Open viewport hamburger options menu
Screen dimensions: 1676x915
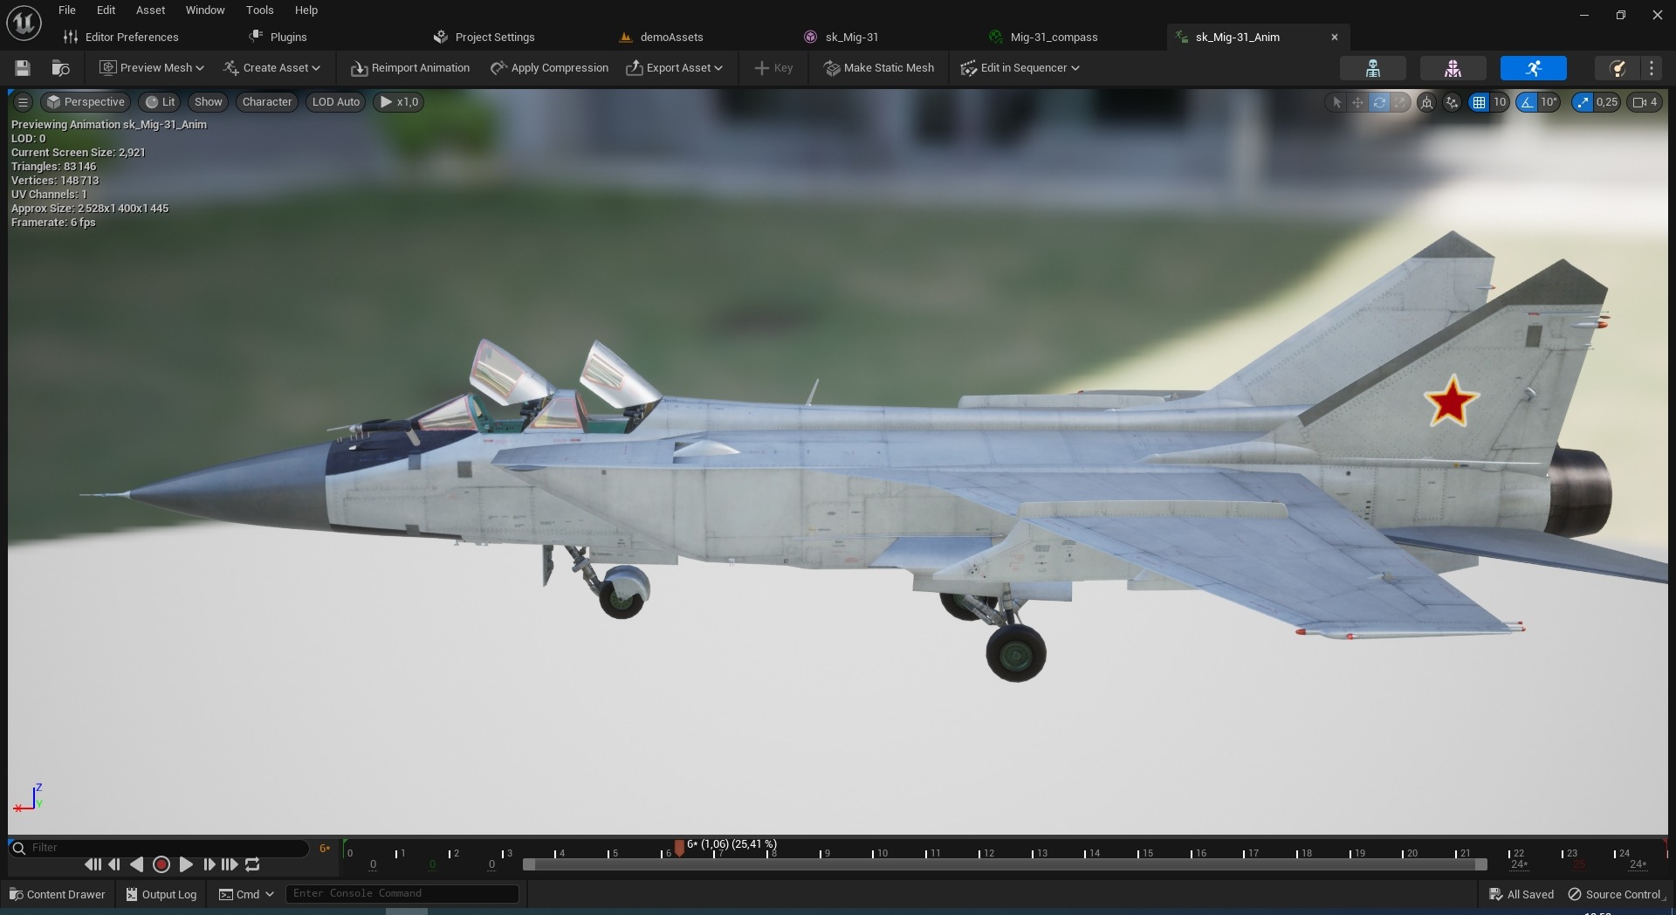coord(24,102)
